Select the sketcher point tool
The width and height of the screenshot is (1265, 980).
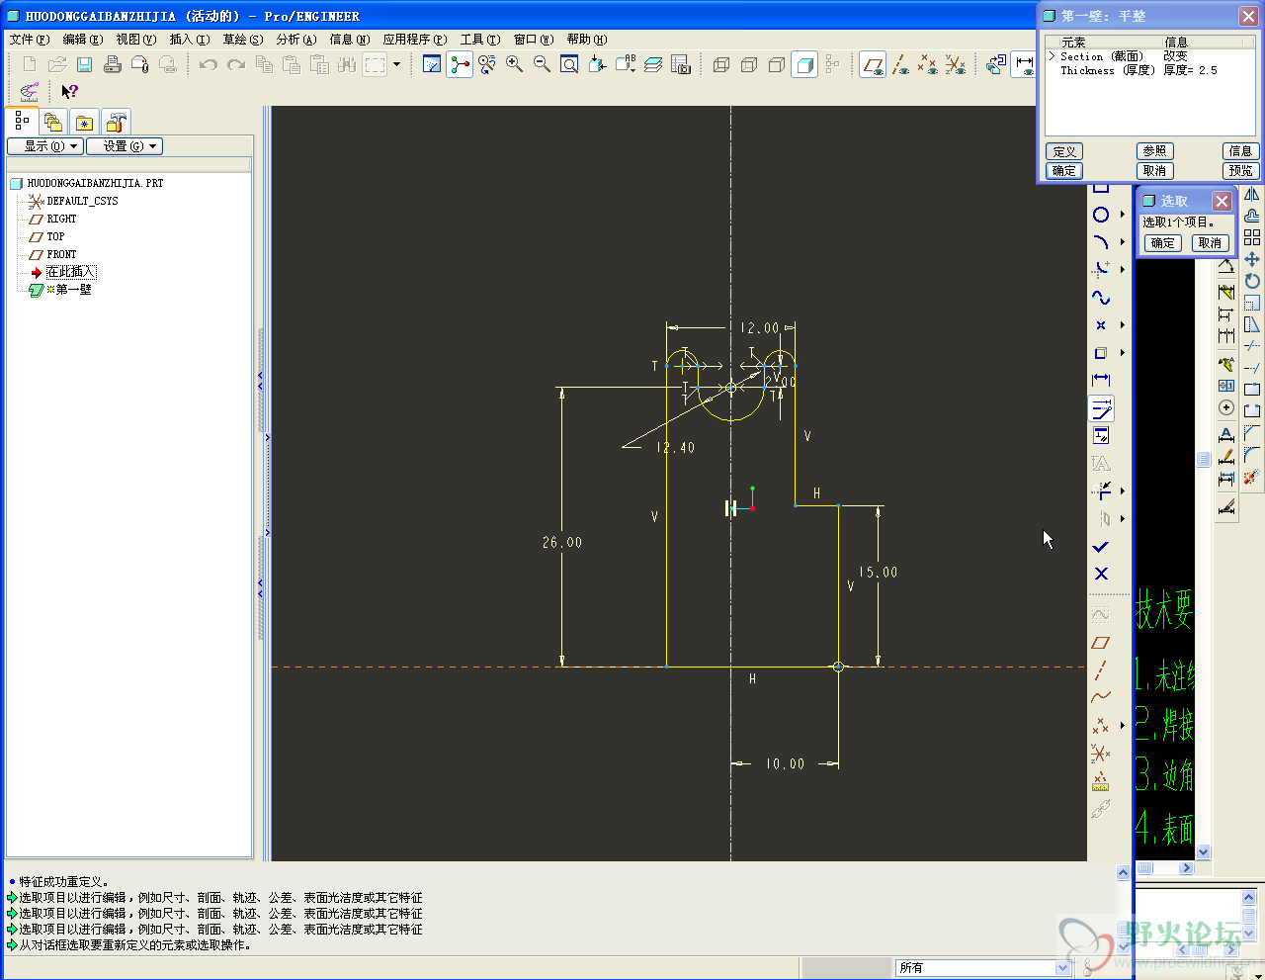(1101, 325)
